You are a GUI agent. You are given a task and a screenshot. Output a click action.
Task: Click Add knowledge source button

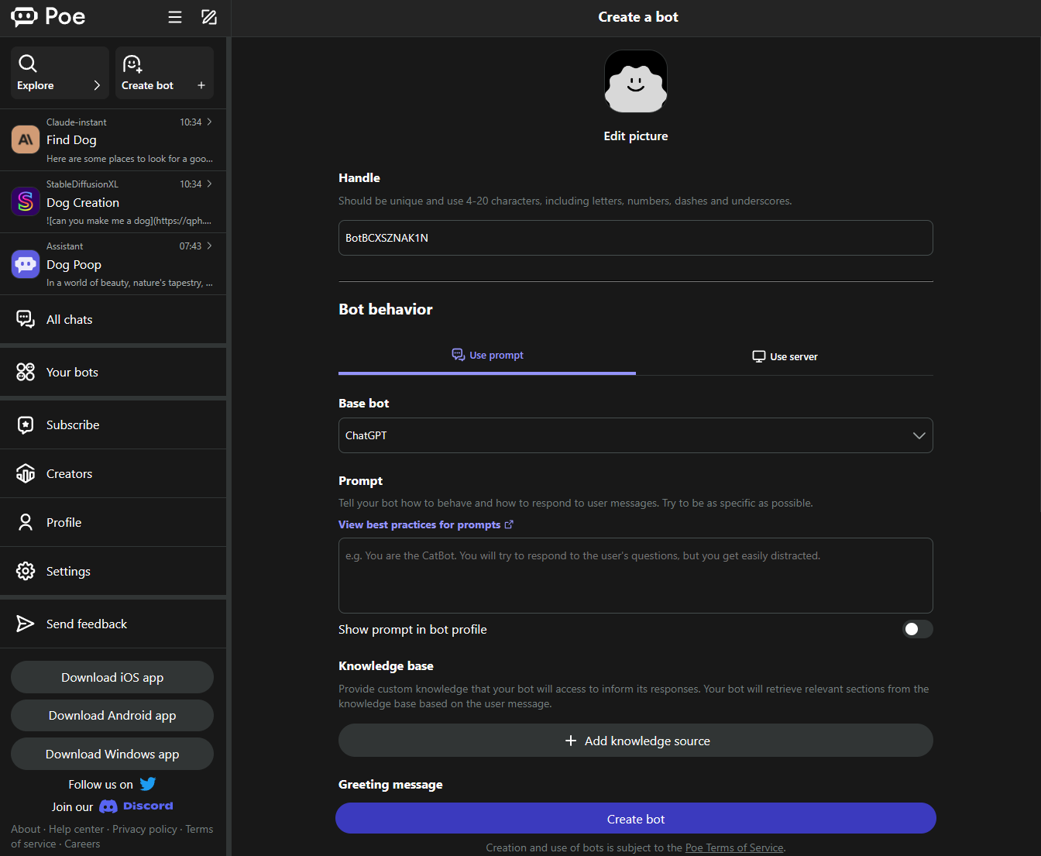point(636,741)
